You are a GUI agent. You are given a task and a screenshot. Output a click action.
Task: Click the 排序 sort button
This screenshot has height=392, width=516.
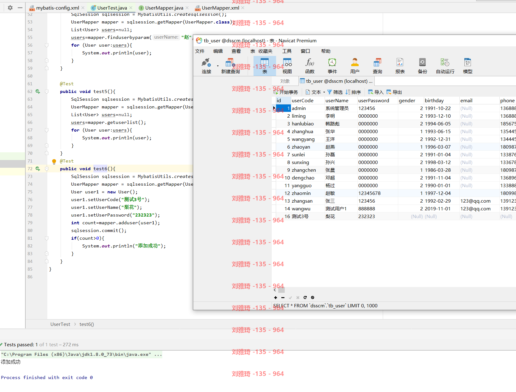pyautogui.click(x=353, y=92)
